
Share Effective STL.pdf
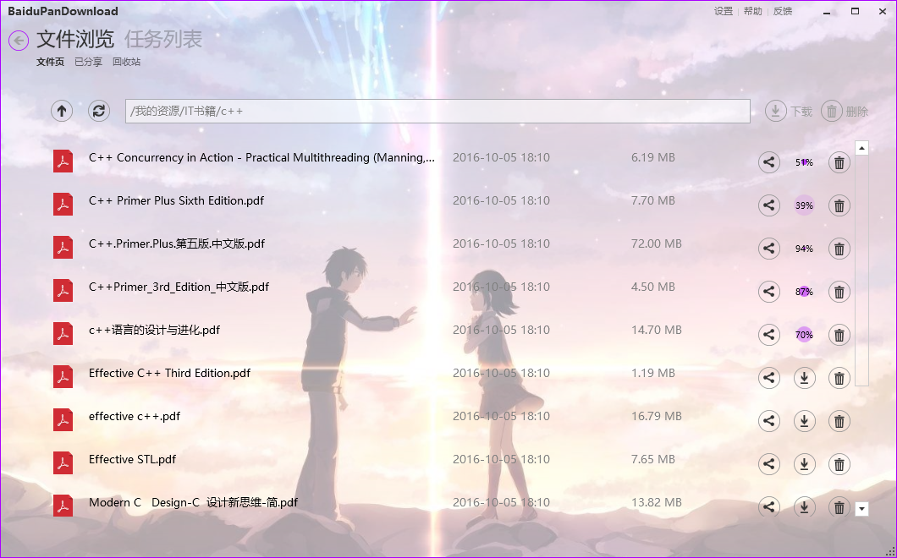(769, 464)
